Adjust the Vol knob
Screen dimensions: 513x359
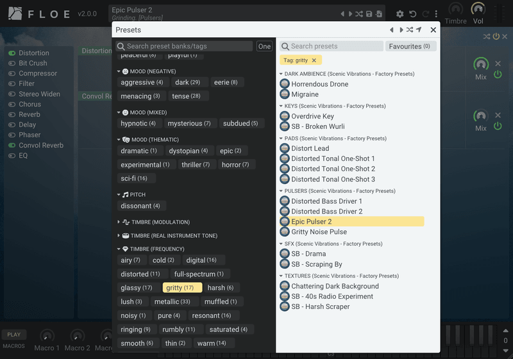click(478, 9)
